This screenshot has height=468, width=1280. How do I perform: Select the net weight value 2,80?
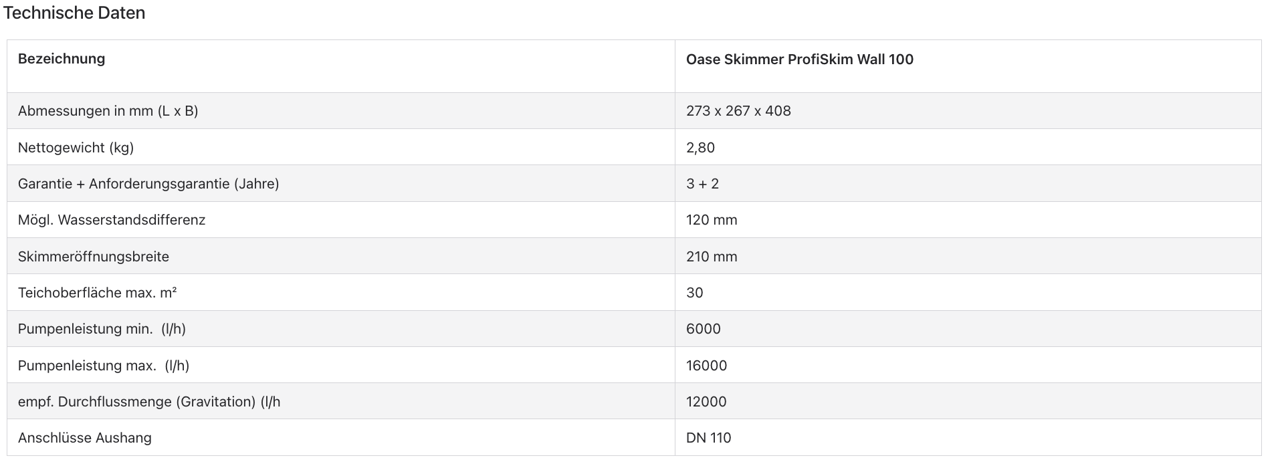(x=700, y=148)
